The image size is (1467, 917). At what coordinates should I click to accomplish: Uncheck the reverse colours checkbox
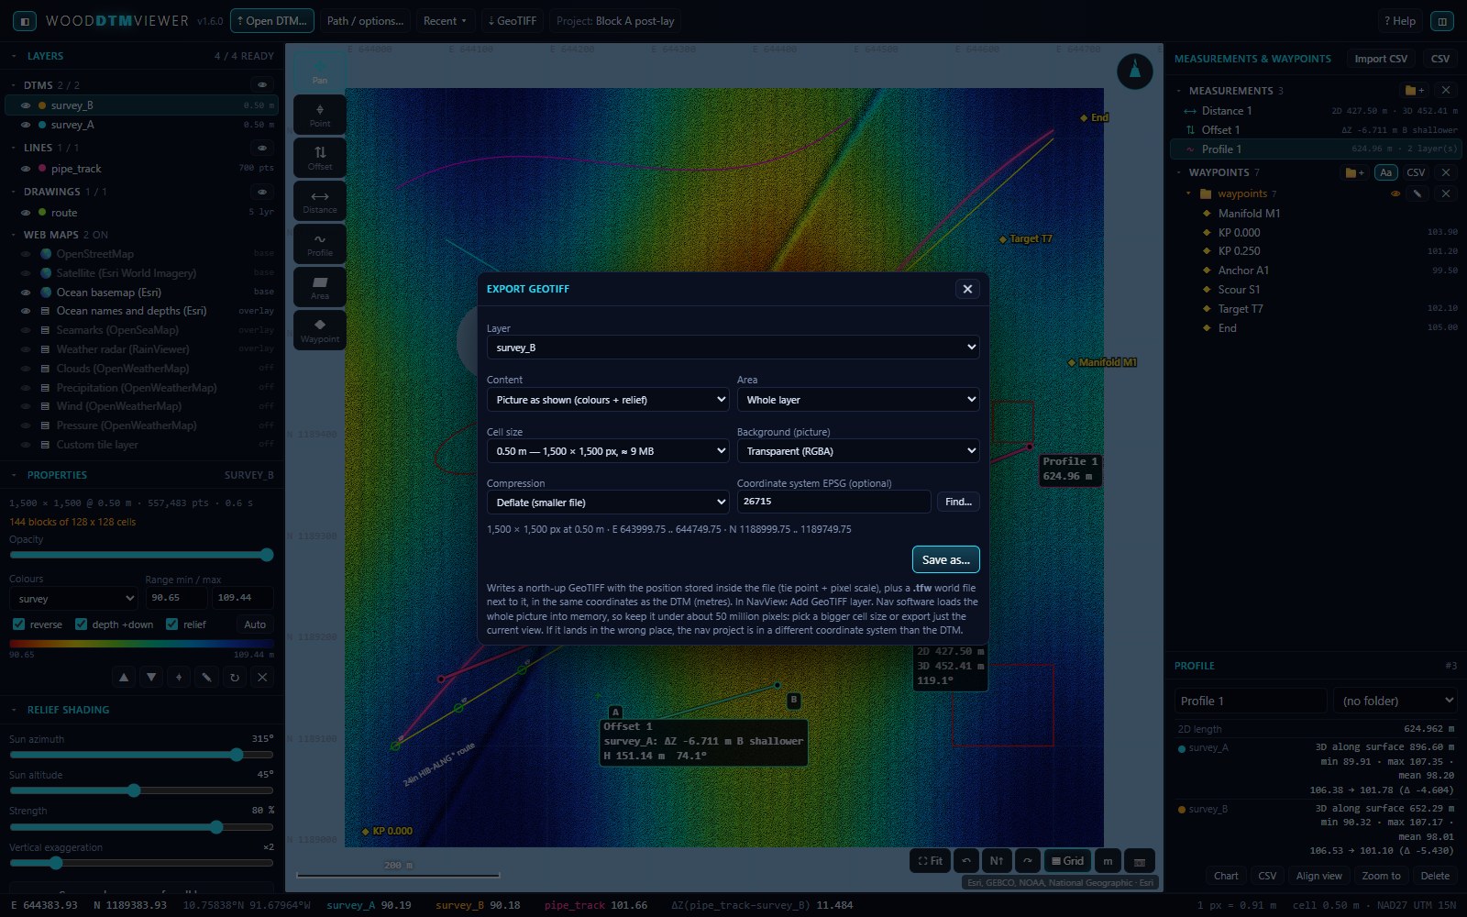[x=18, y=624]
